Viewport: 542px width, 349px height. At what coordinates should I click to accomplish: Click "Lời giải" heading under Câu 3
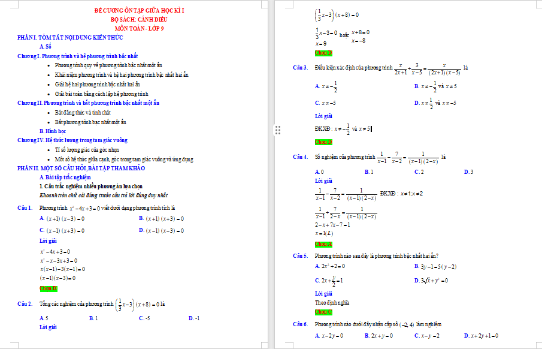click(323, 116)
